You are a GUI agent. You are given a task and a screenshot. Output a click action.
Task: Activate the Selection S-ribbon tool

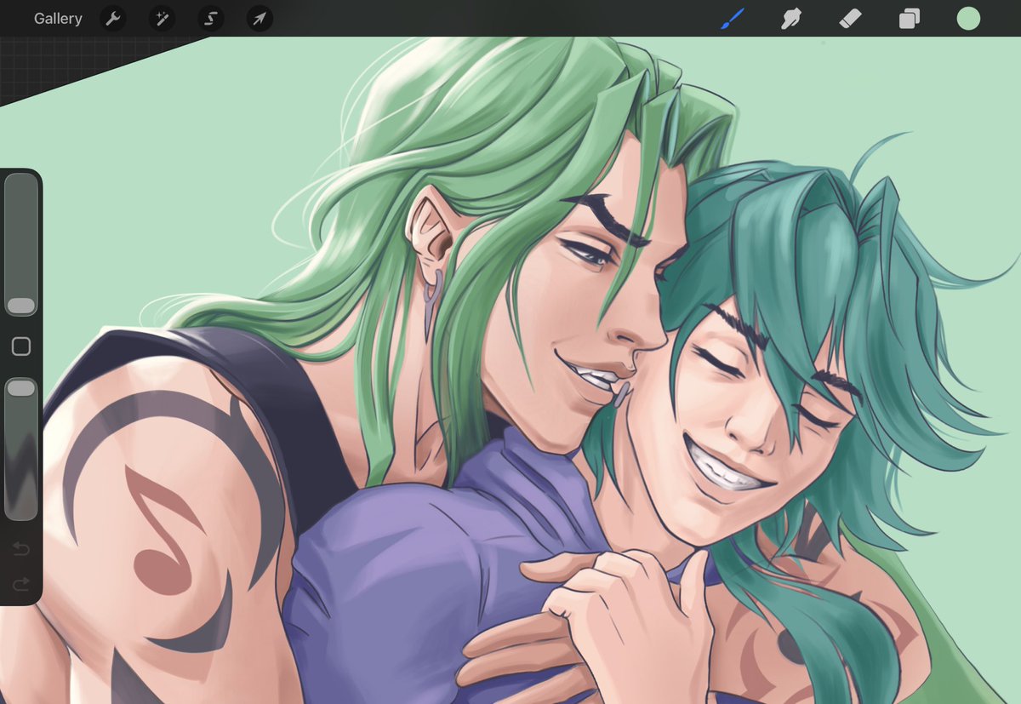point(210,19)
